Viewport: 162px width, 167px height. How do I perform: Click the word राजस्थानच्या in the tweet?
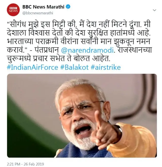134,50
